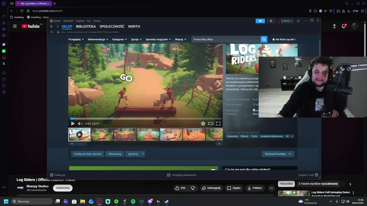
Task: Show previous media with left arrow overlay
Action: [x=72, y=84]
